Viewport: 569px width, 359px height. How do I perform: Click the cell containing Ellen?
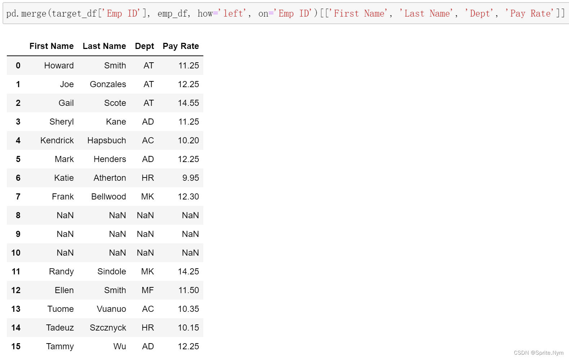click(64, 290)
